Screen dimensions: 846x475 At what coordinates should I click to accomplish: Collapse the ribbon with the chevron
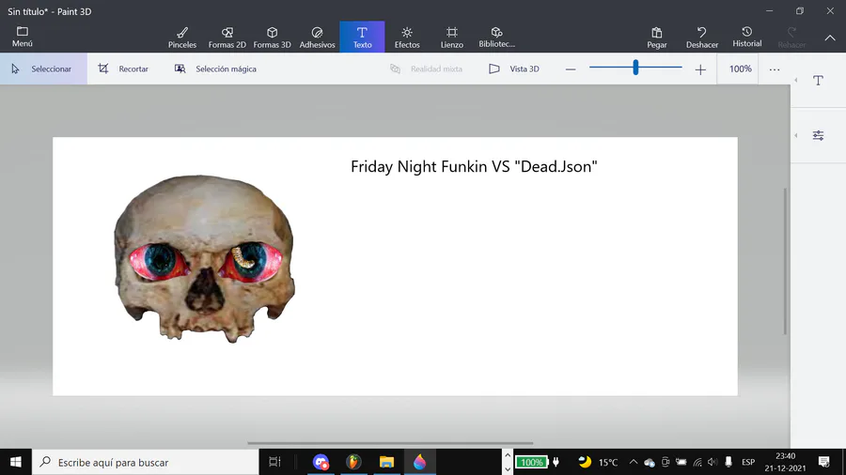pos(830,38)
